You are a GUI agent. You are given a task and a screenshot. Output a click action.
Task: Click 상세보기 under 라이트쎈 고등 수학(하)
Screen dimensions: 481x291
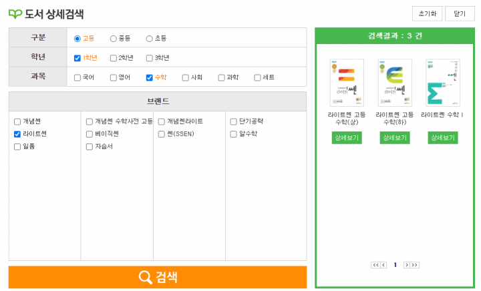[395, 138]
